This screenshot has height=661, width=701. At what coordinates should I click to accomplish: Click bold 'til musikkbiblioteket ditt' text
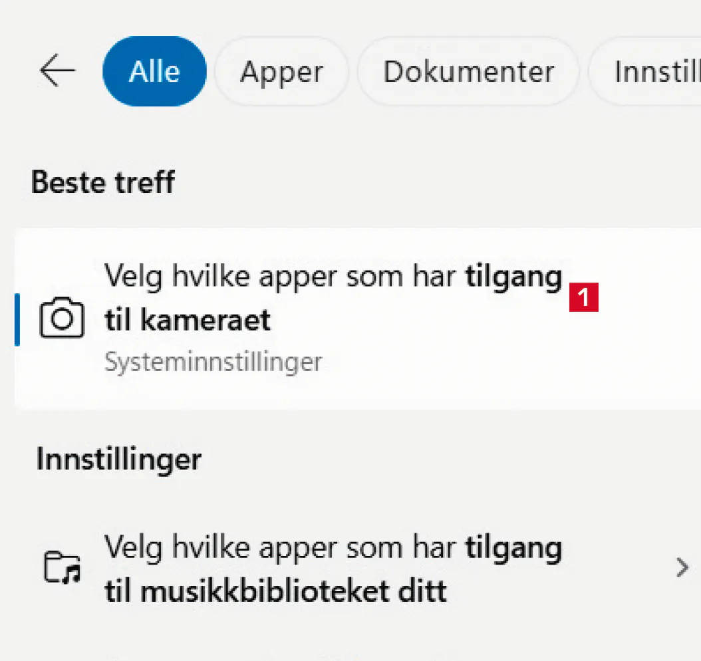275,591
